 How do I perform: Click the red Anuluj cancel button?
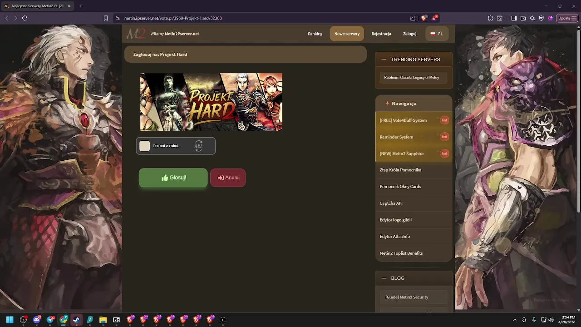pyautogui.click(x=228, y=178)
